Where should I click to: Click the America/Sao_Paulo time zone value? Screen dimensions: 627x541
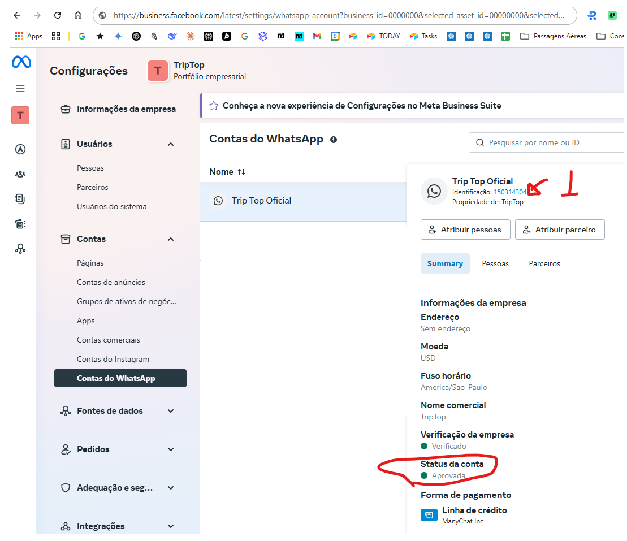454,387
